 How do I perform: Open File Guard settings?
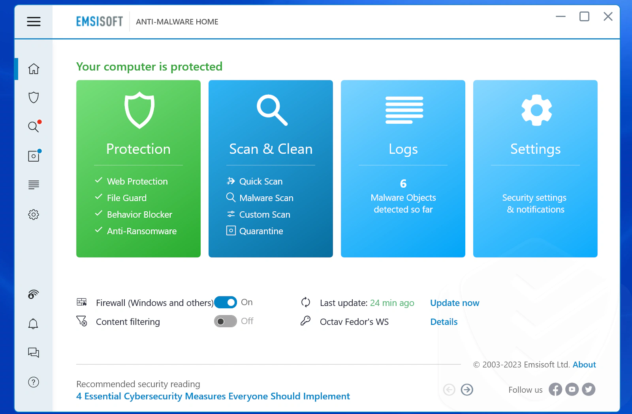pyautogui.click(x=126, y=198)
